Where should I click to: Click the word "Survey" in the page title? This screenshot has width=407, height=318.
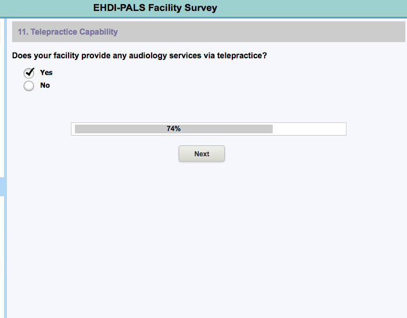(198, 8)
